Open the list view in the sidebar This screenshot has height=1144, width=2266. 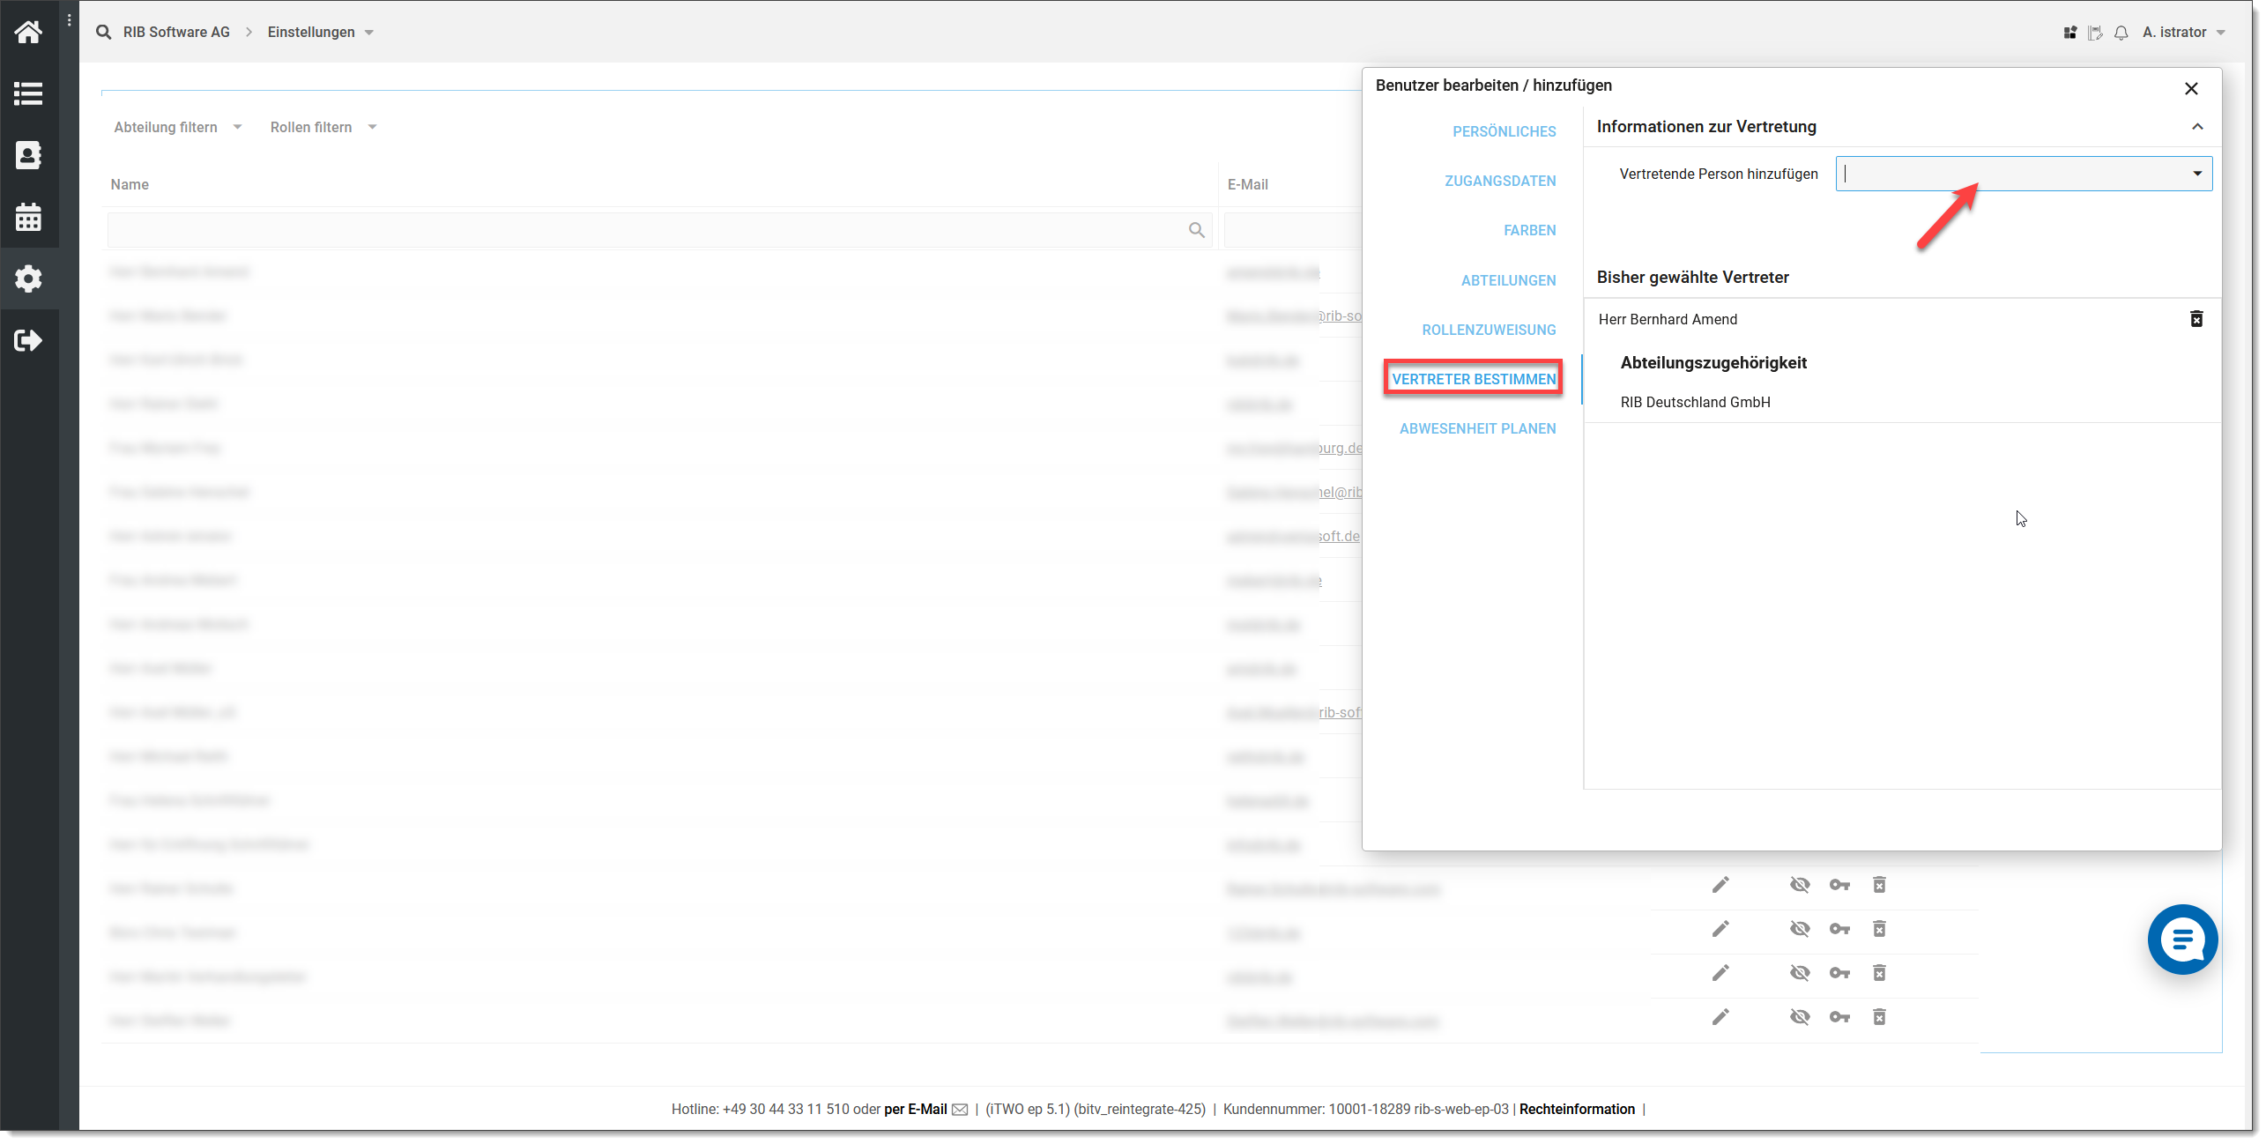tap(28, 93)
